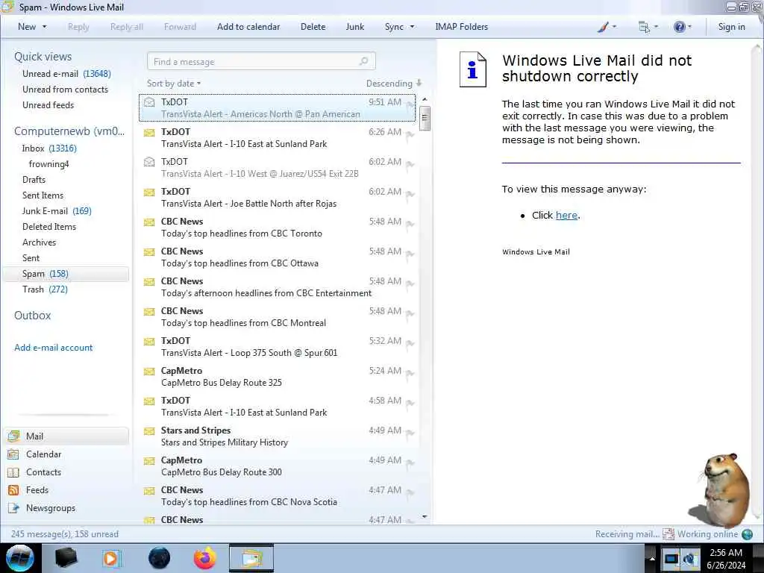
Task: Flag the CBC Ottawa headlines message
Action: [x=410, y=254]
